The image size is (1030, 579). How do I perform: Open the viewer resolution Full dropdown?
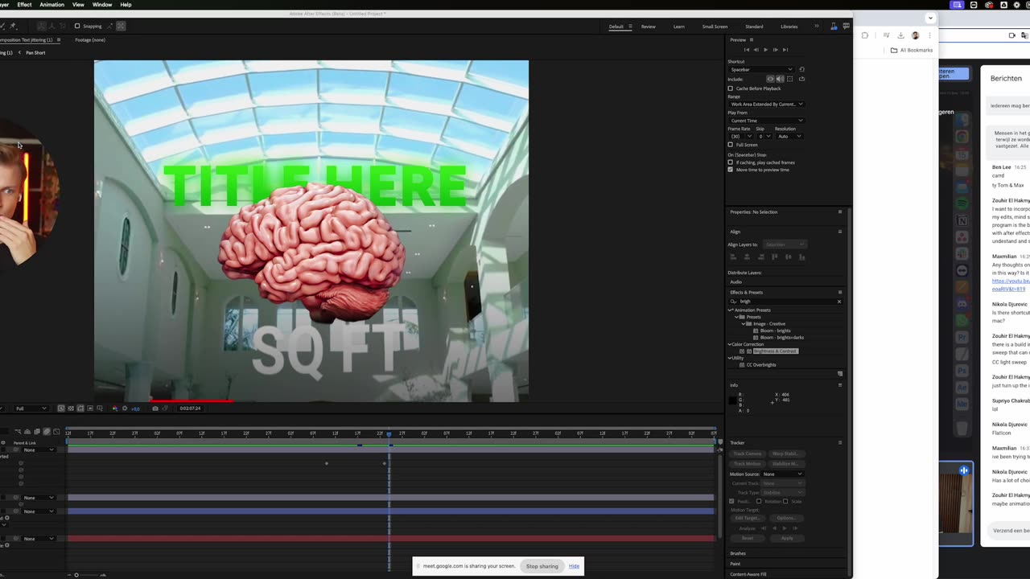tap(31, 409)
